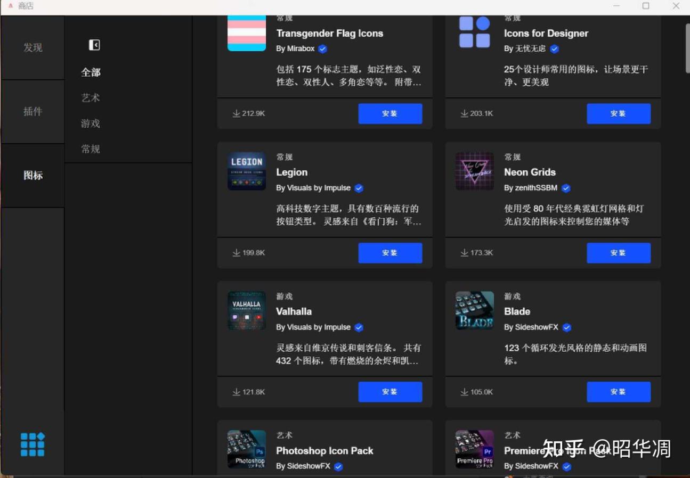Open the grid apps icon at bottom left
The image size is (690, 478).
click(33, 444)
